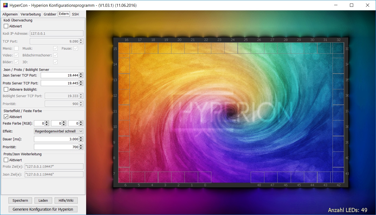
Task: Decrease the start effect Priorität value
Action: tap(81, 148)
